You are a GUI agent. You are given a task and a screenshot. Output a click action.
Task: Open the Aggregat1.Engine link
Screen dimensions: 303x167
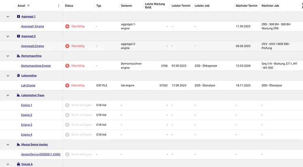point(32,26)
